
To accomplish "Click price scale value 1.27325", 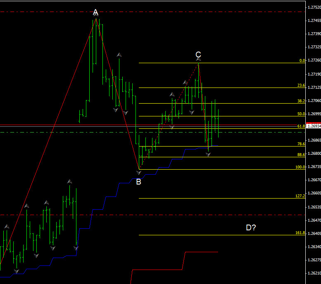I will pyautogui.click(x=314, y=47).
